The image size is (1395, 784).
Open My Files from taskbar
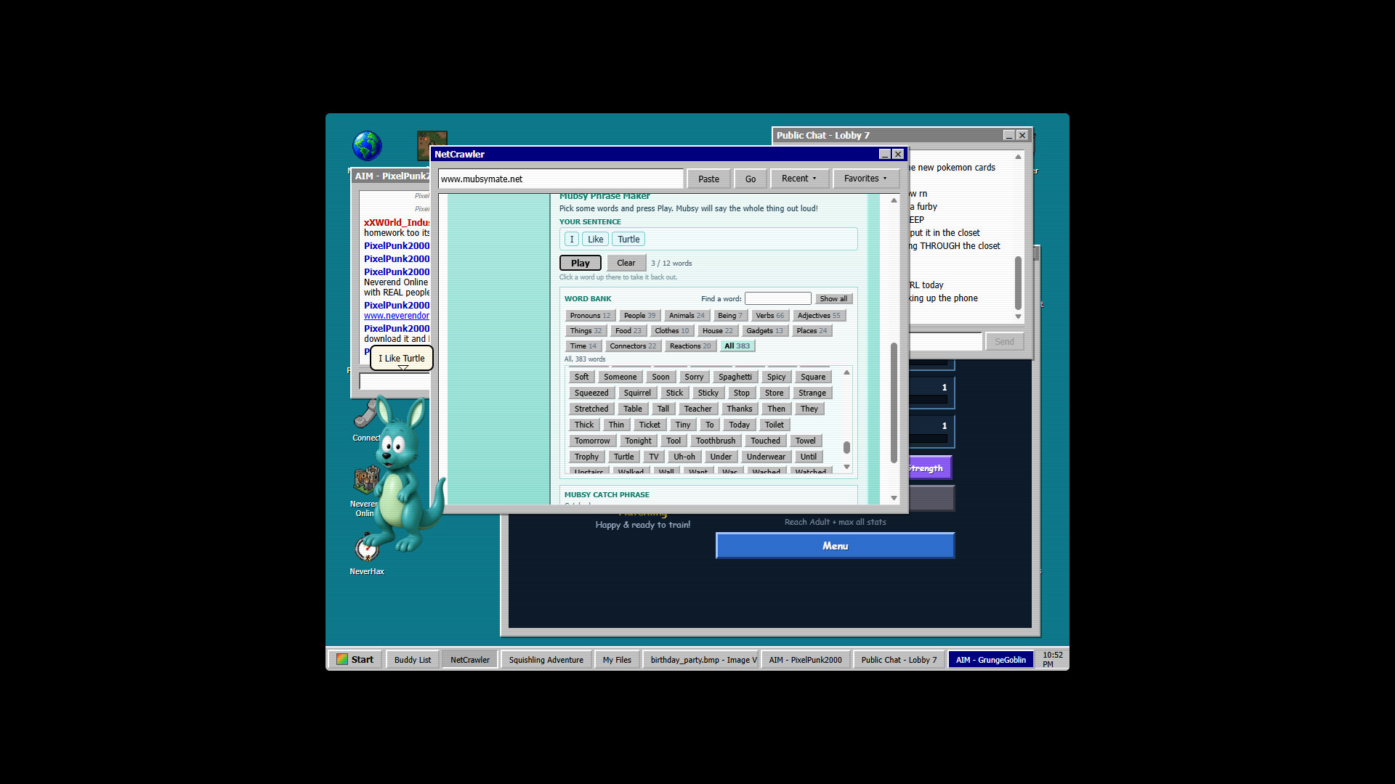tap(617, 659)
